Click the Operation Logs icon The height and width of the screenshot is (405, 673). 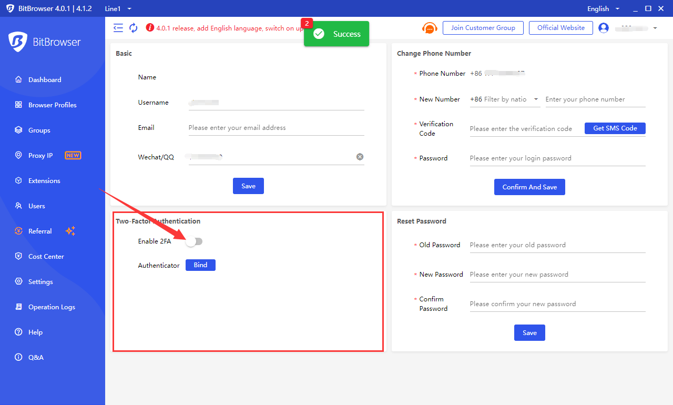click(18, 307)
